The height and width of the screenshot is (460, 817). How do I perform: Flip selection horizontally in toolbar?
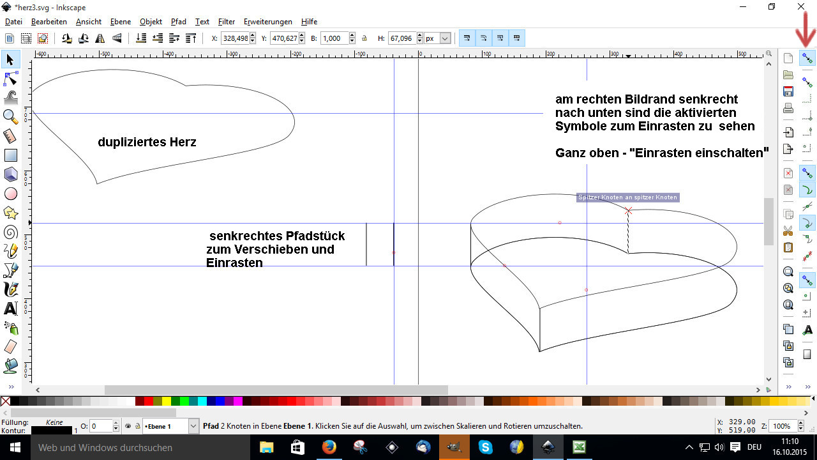point(100,38)
